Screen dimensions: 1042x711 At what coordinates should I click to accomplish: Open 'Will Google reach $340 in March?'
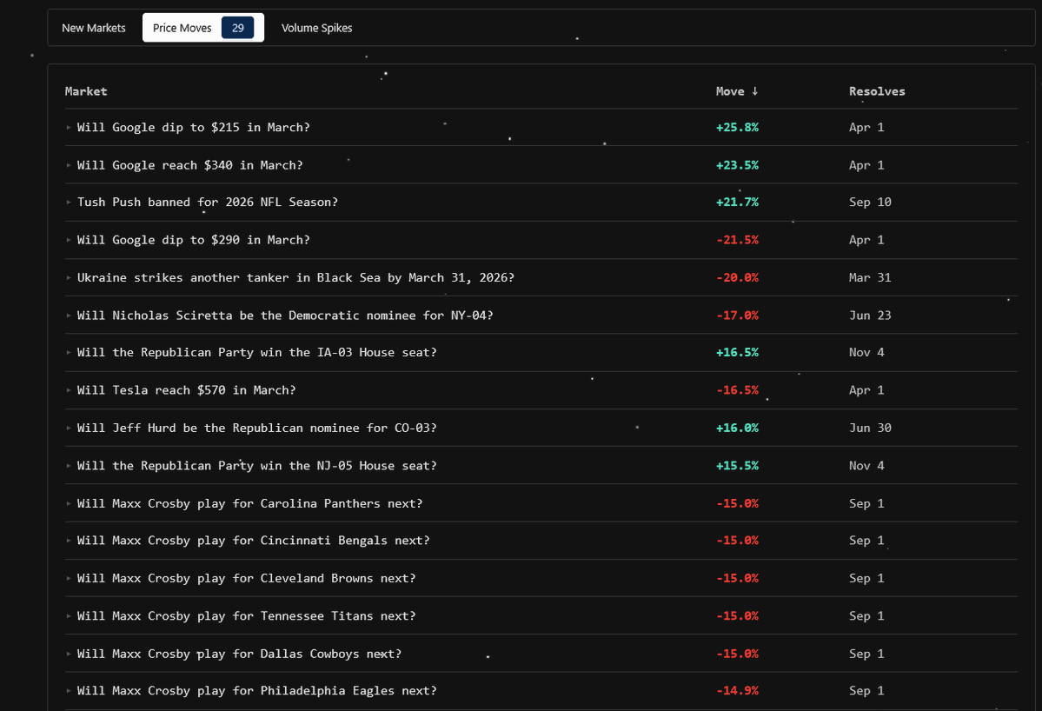pyautogui.click(x=190, y=165)
